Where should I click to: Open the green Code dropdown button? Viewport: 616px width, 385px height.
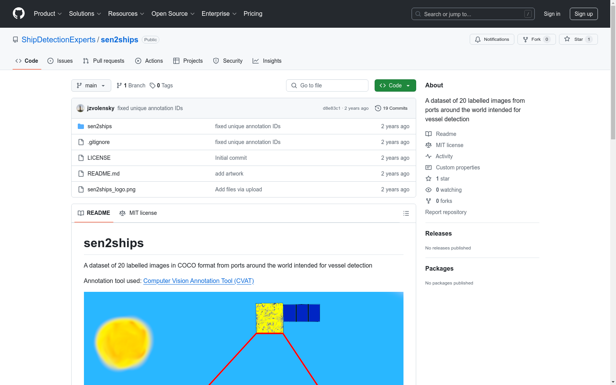point(395,85)
